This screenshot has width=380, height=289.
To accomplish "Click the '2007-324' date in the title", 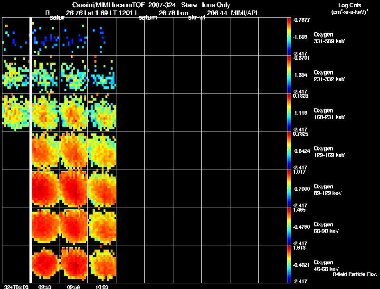I will pyautogui.click(x=162, y=5).
